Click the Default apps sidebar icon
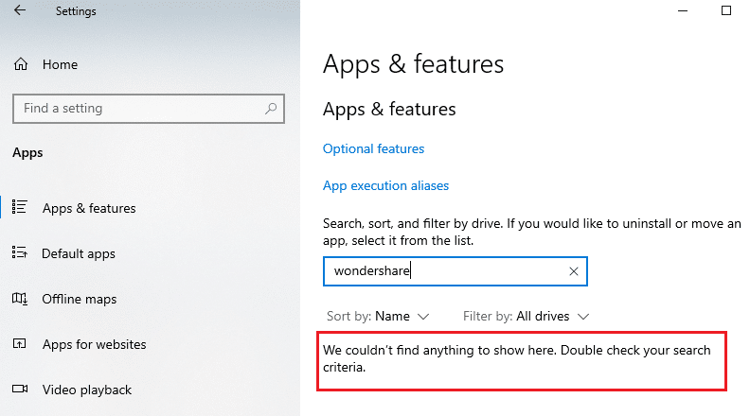The image size is (750, 416). point(20,252)
